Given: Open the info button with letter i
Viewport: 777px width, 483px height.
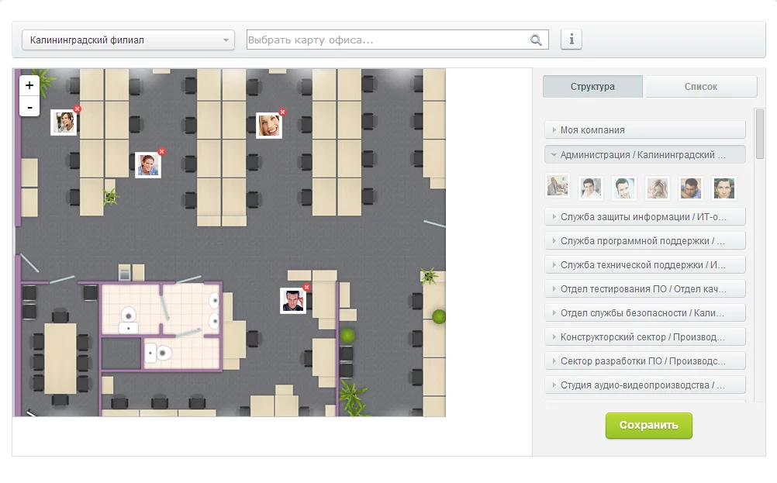Looking at the screenshot, I should [x=572, y=40].
